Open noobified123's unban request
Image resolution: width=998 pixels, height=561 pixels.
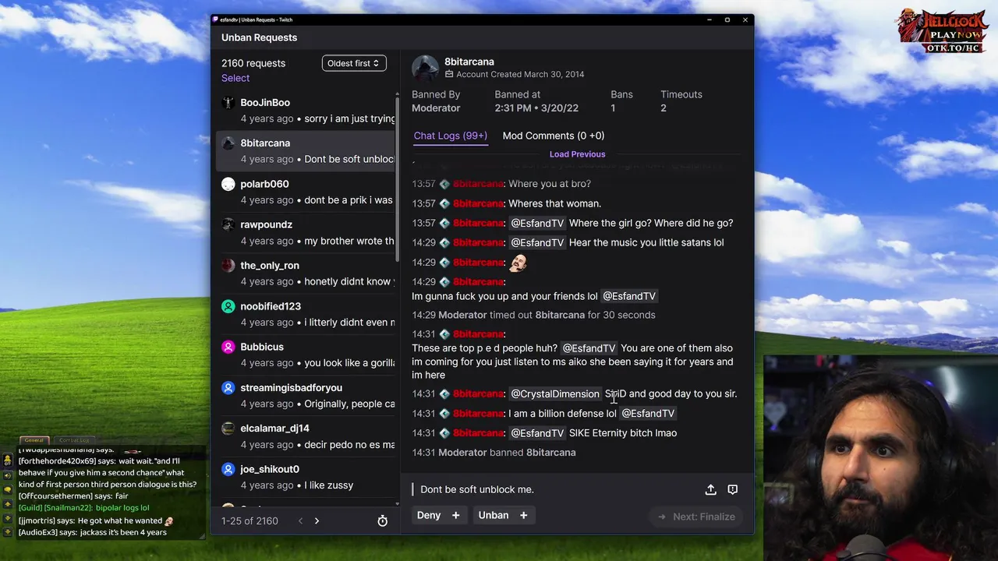[x=307, y=314]
